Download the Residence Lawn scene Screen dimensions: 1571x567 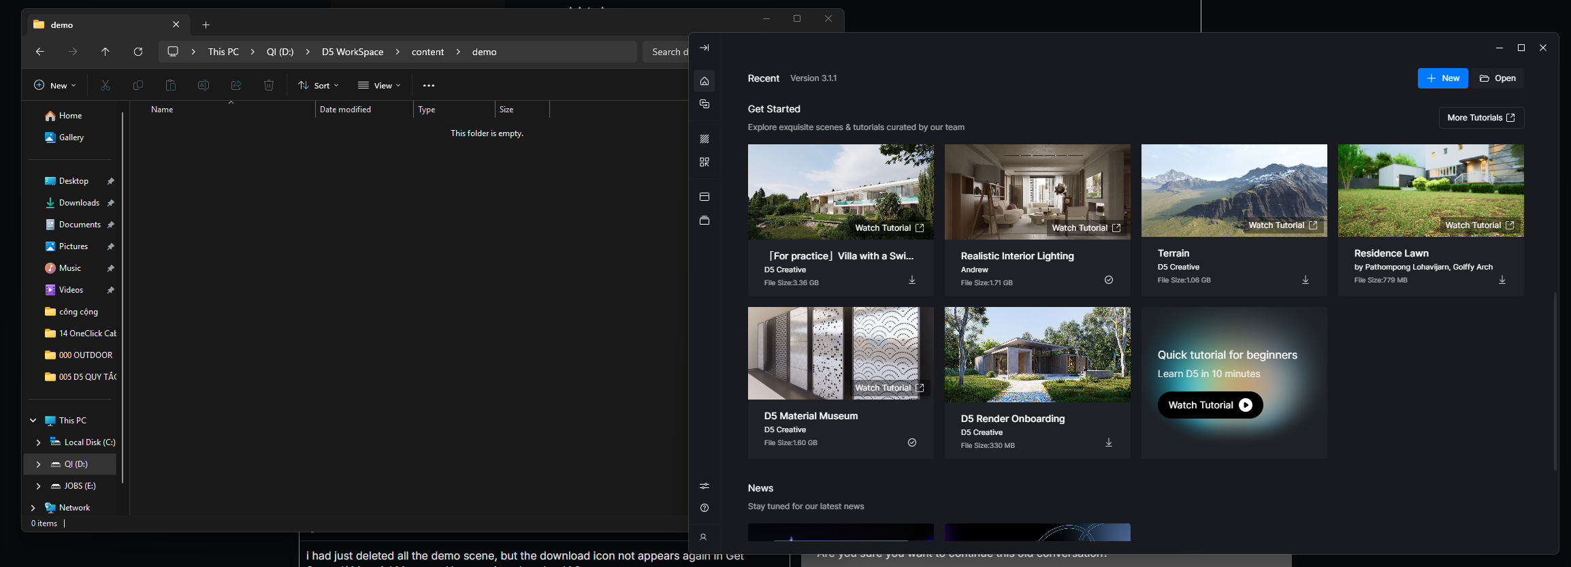(1502, 280)
